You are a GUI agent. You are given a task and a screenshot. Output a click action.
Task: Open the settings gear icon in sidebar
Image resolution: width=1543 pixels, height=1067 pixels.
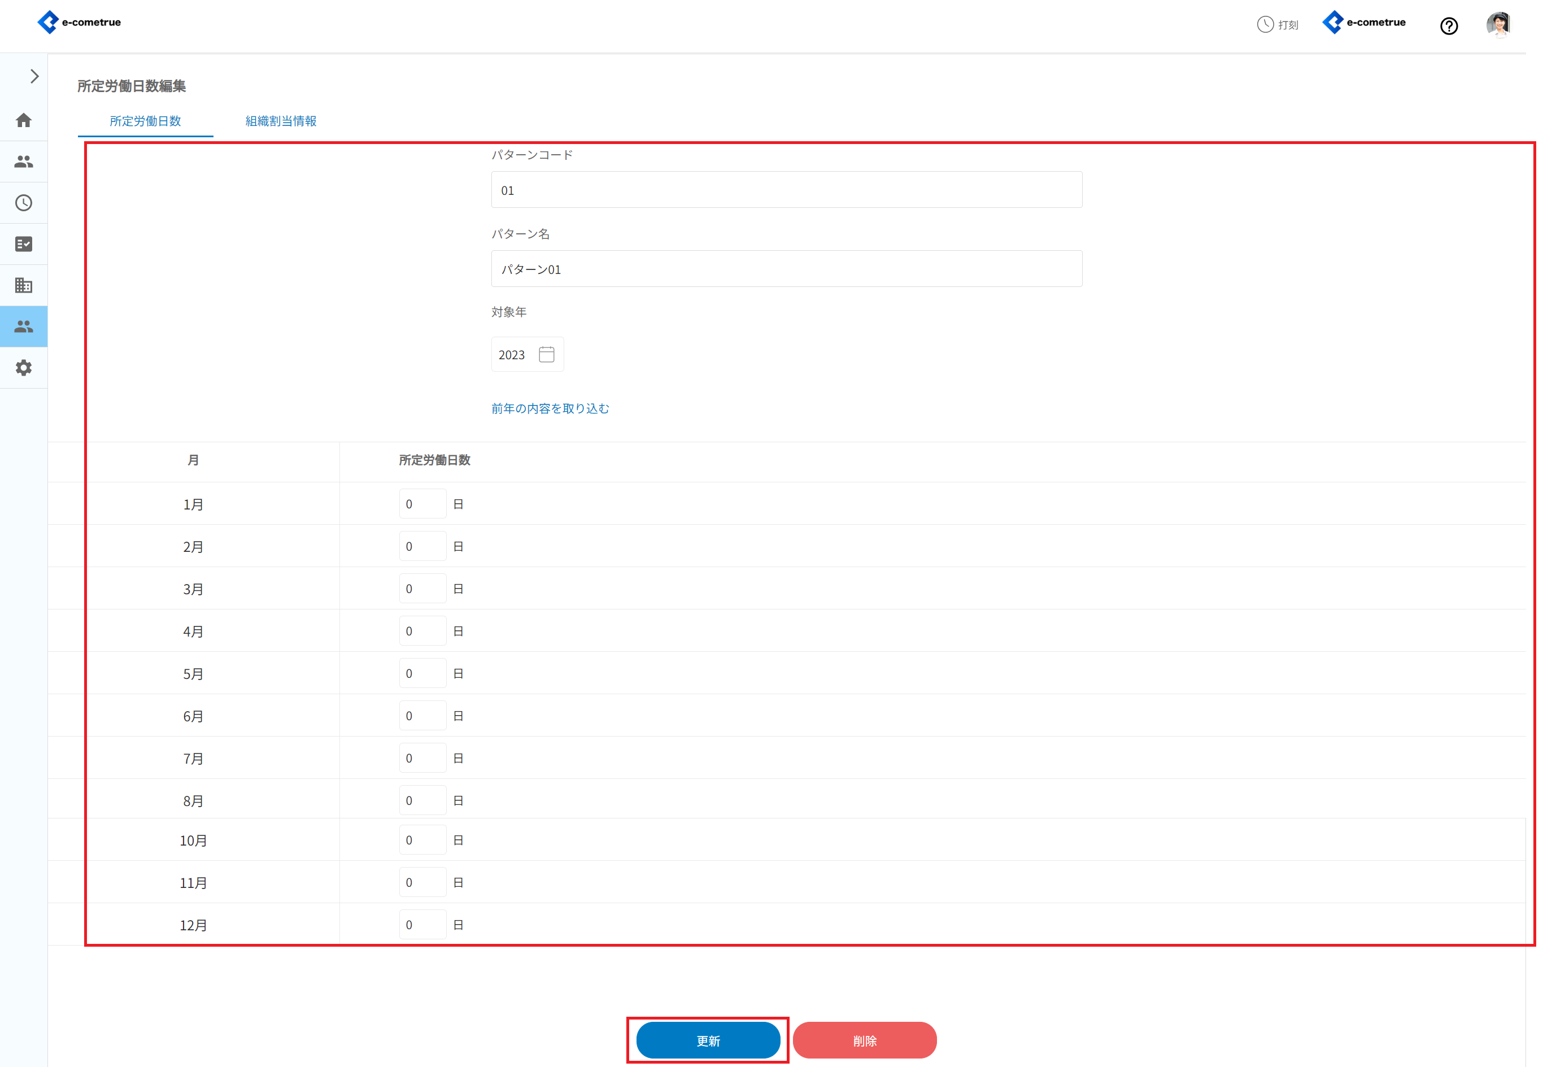click(x=24, y=368)
